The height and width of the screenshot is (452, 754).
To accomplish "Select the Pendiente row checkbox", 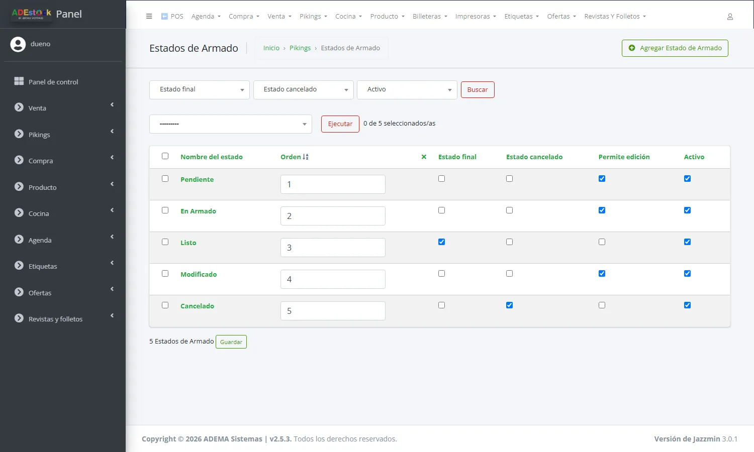I will click(x=165, y=179).
